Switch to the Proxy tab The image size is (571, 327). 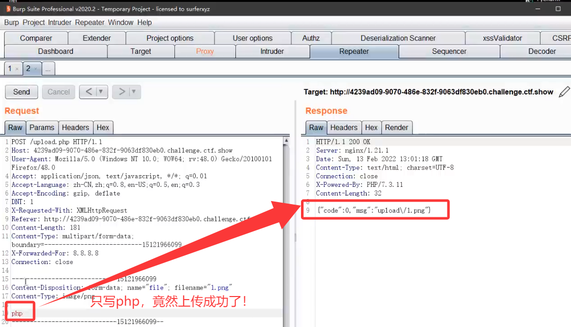(205, 51)
